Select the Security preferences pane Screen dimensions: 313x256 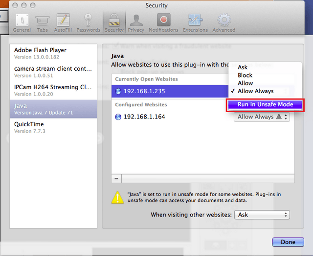point(114,23)
